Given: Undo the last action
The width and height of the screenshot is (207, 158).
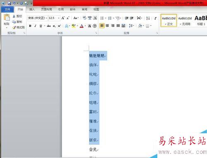Looking at the screenshot, I should tap(14, 3).
